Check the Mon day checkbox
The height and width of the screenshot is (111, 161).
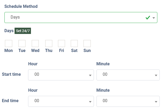(9, 43)
